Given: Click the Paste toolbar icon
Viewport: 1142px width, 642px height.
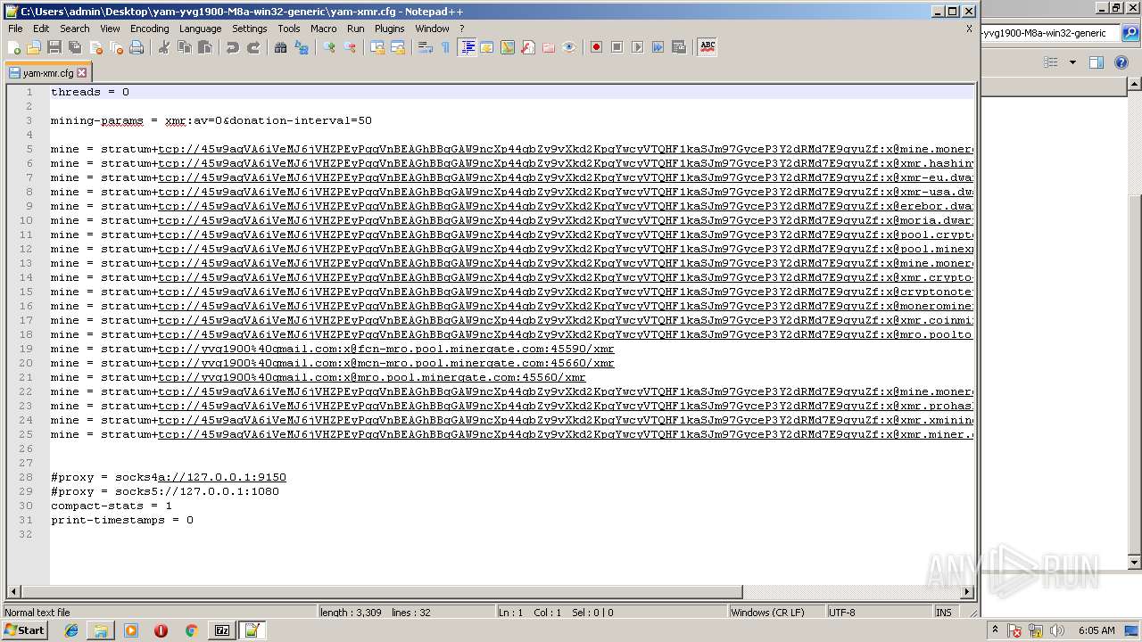Looking at the screenshot, I should tap(205, 47).
